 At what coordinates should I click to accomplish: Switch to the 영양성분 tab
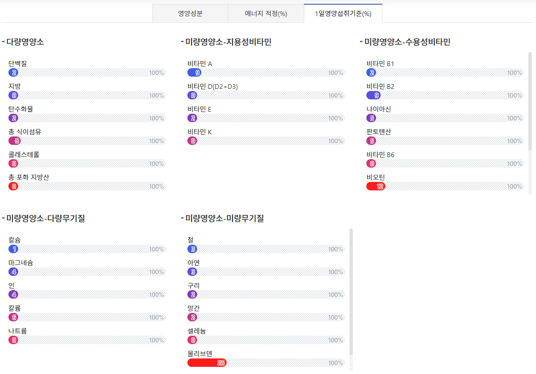[190, 13]
